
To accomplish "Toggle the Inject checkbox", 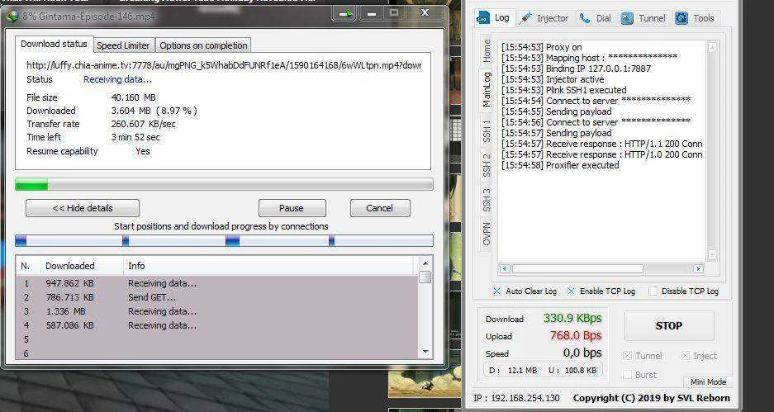I will (685, 356).
